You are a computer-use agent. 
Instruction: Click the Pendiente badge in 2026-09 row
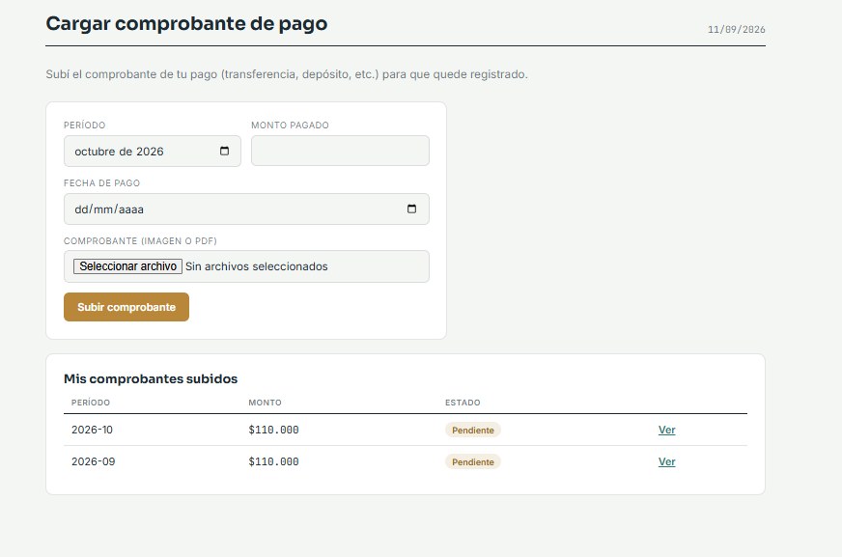[472, 461]
